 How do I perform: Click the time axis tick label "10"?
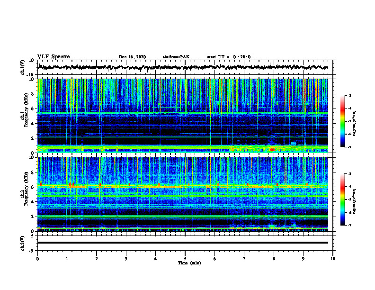[x=333, y=259]
